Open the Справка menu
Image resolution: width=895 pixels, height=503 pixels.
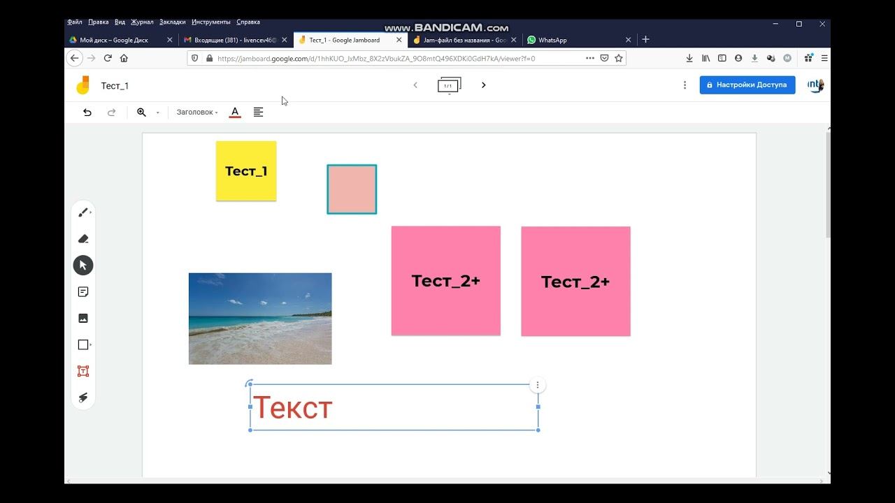pyautogui.click(x=248, y=22)
